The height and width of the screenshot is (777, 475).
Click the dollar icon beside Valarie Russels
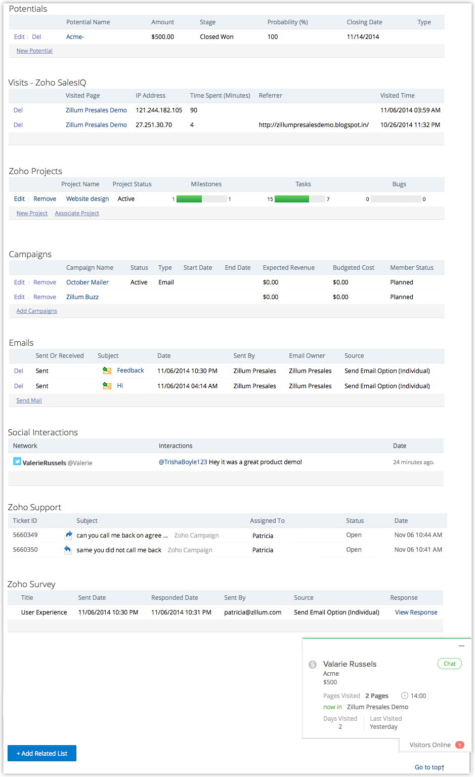(x=313, y=665)
